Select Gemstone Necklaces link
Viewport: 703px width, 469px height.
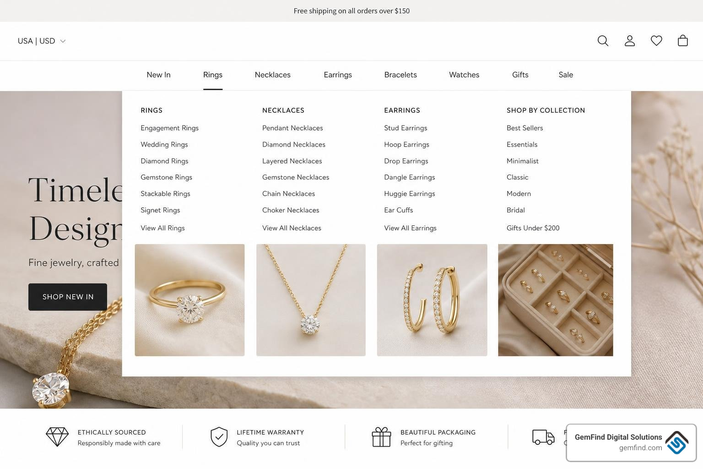(296, 177)
